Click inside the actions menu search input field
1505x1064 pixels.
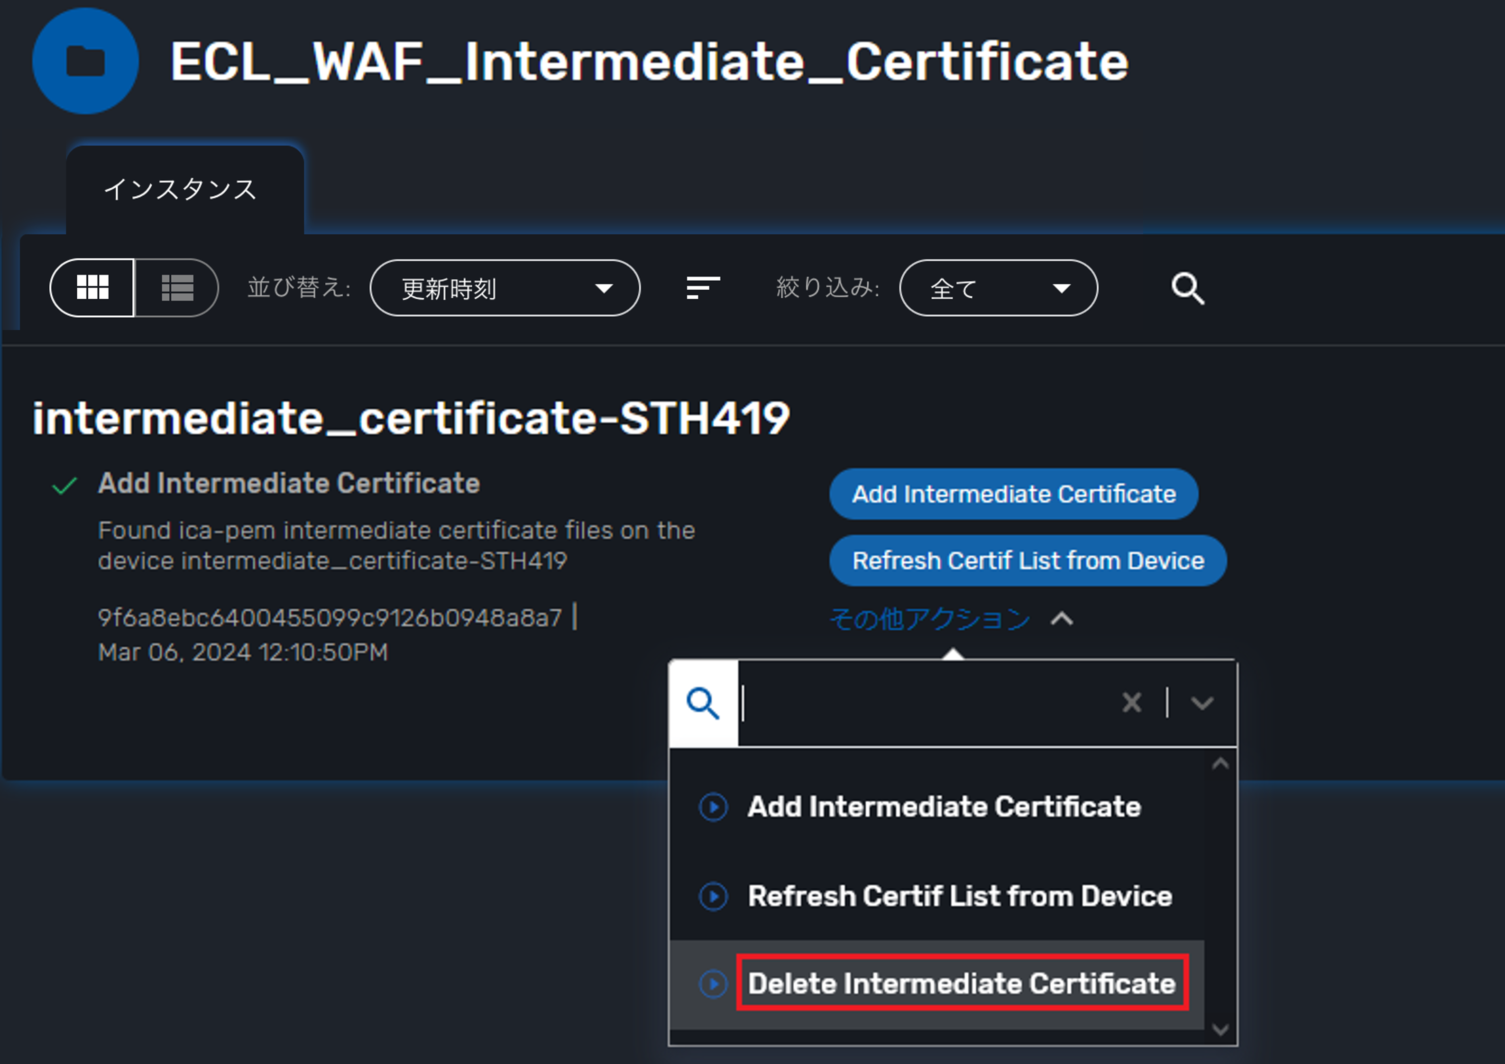[x=918, y=702]
